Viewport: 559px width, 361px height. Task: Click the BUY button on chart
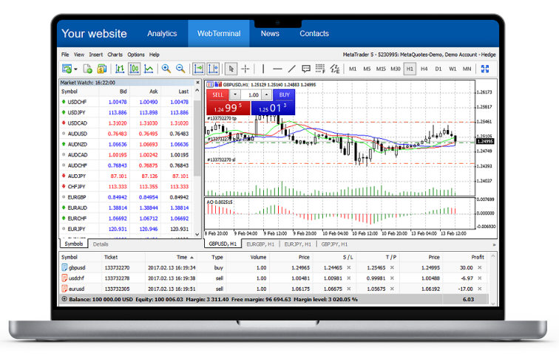[284, 95]
